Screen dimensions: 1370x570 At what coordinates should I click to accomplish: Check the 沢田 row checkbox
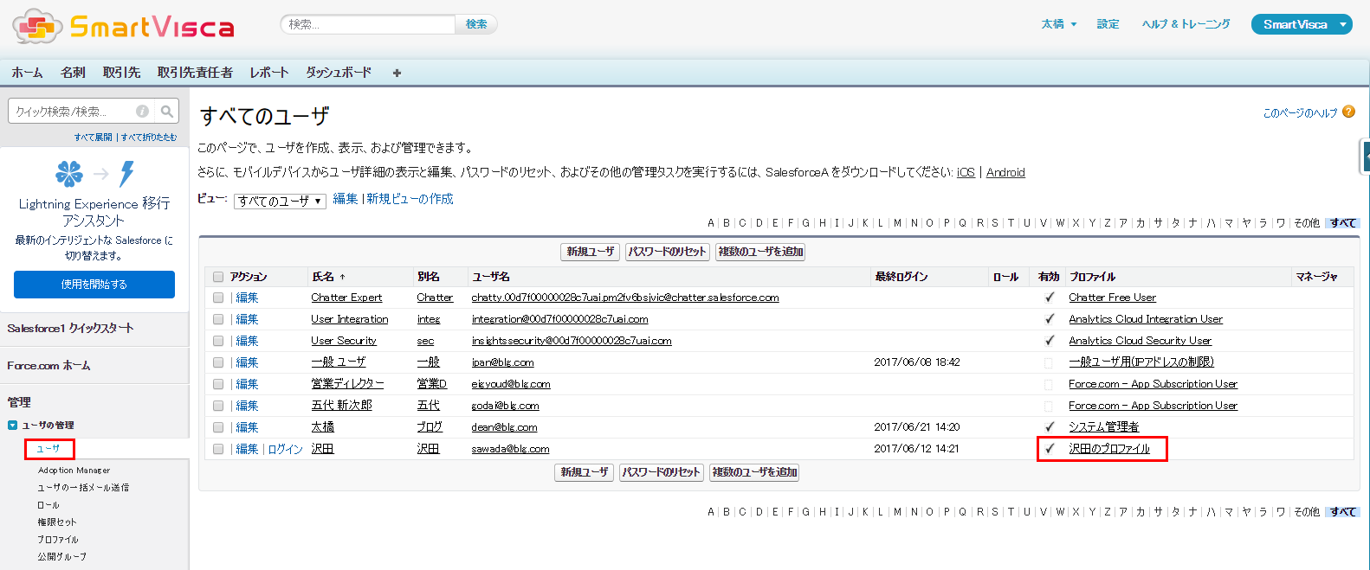point(218,449)
